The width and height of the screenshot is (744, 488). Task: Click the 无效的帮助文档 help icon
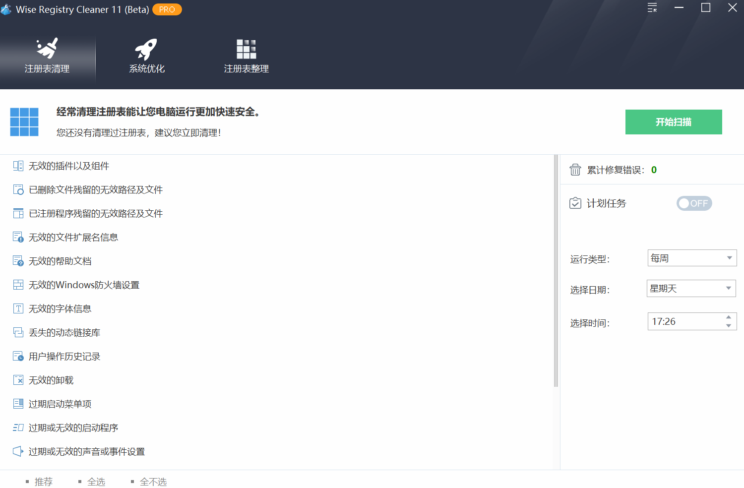(18, 261)
